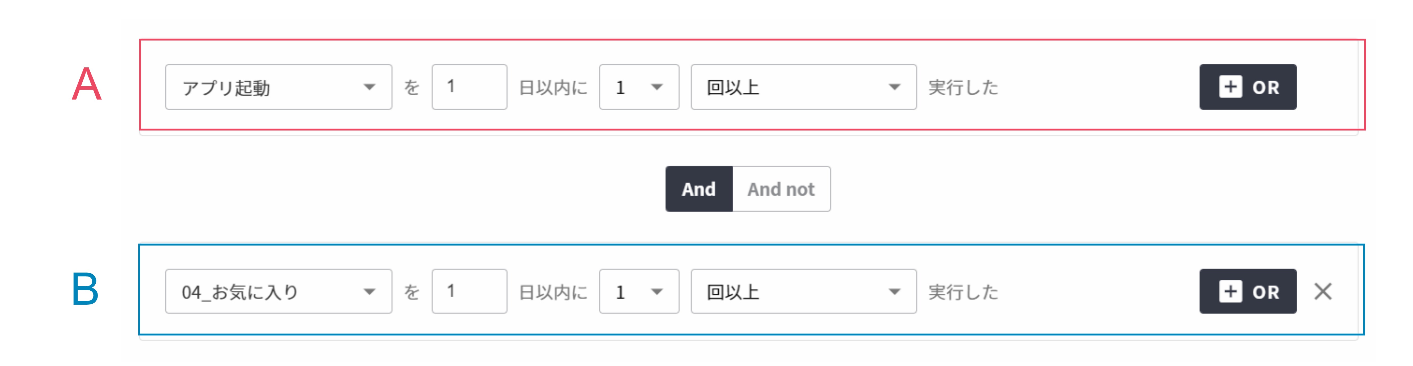Switch condition to And not

[781, 189]
